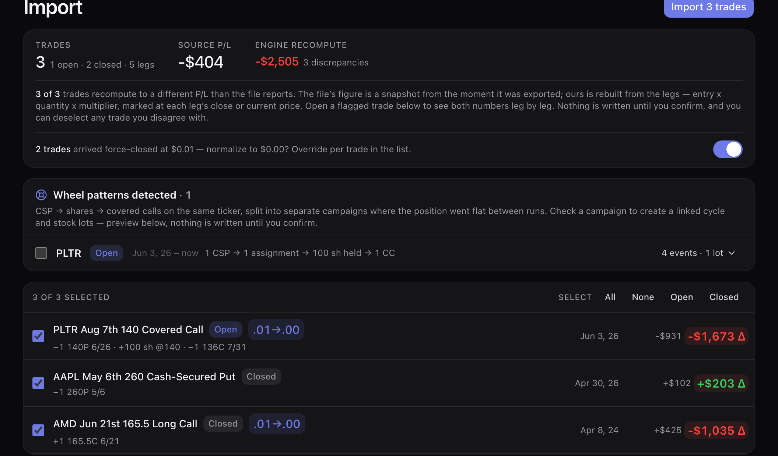Click the wheel patterns lifebuoy icon

point(41,195)
